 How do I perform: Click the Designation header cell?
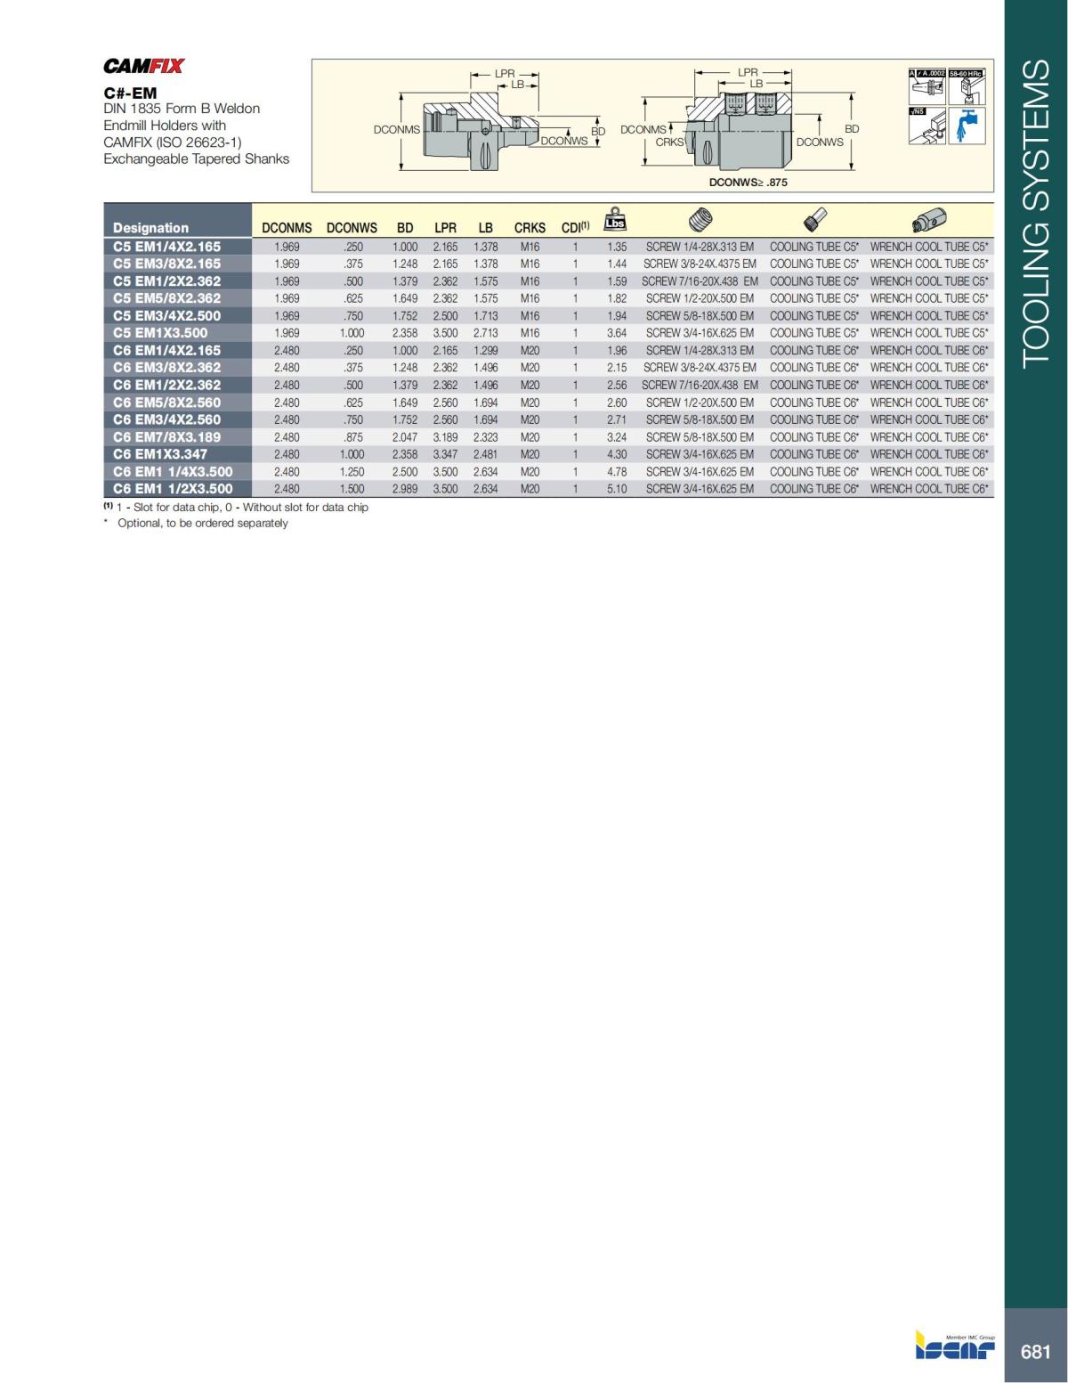point(152,227)
